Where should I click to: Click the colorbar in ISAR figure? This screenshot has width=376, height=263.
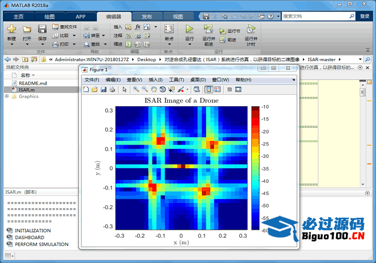[256, 168]
